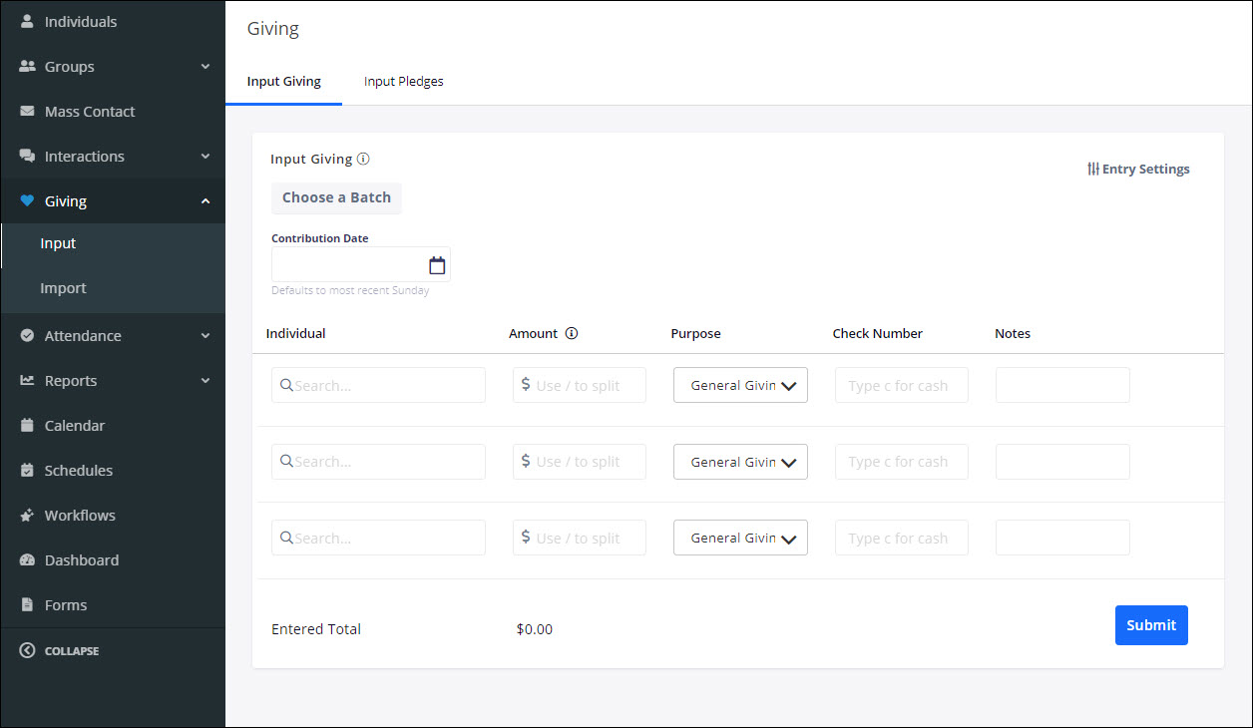Open the Contribution Date calendar picker icon
The height and width of the screenshot is (728, 1253).
[x=436, y=265]
